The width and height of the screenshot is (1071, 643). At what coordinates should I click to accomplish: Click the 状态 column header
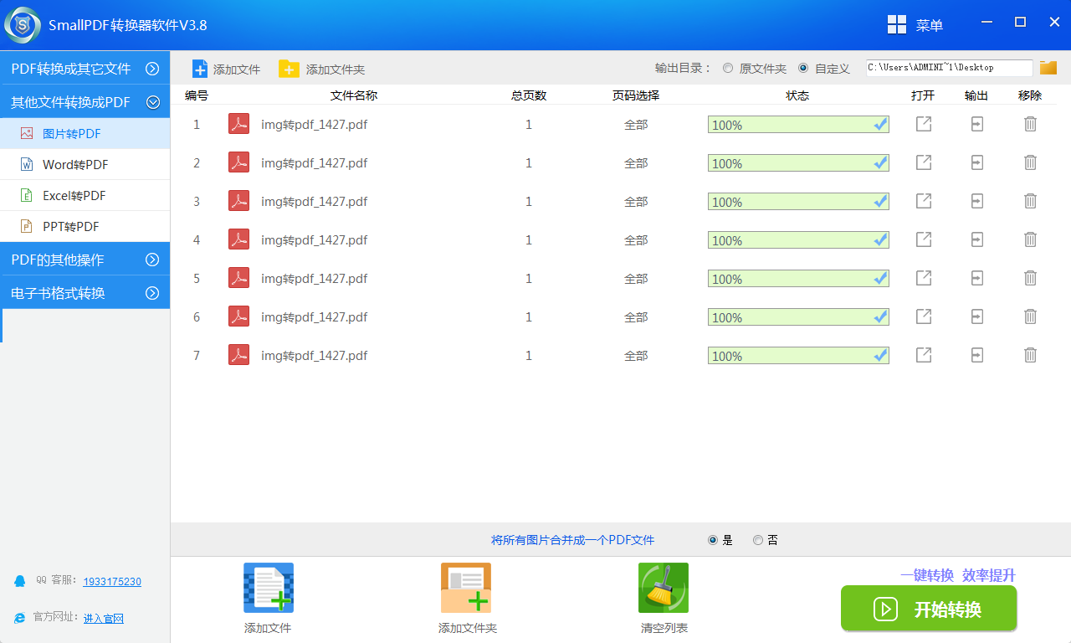point(797,95)
